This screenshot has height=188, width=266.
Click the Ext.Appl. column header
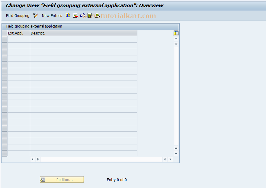tap(18, 33)
